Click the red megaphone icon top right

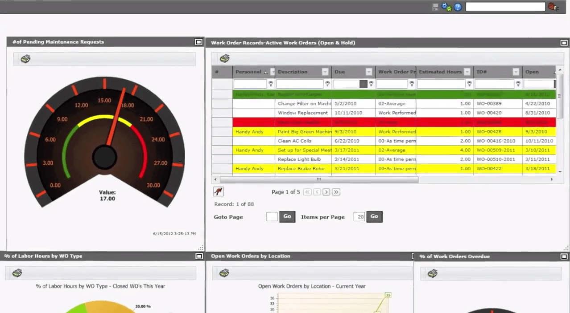[x=553, y=7]
